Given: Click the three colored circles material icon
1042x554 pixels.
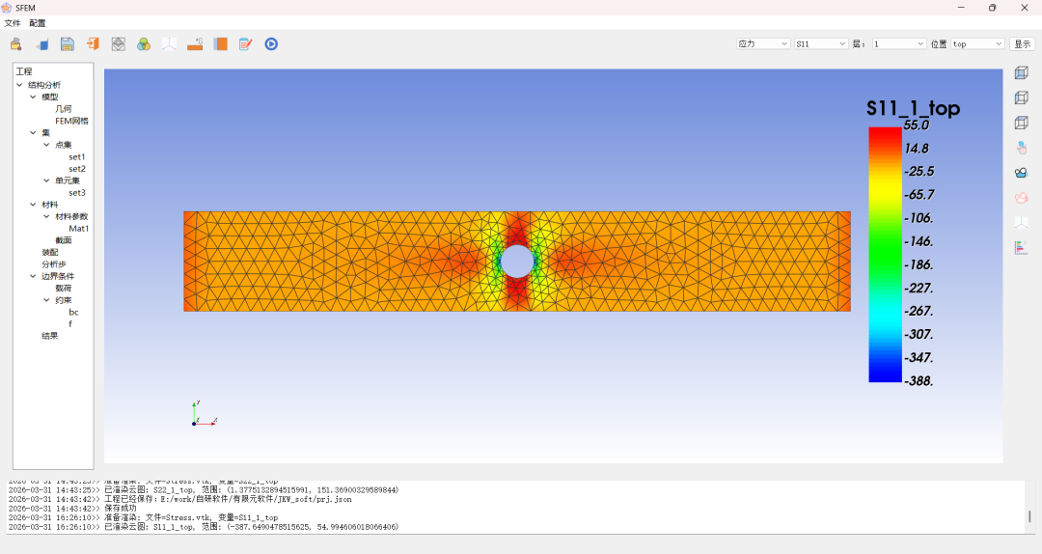Looking at the screenshot, I should click(x=144, y=43).
